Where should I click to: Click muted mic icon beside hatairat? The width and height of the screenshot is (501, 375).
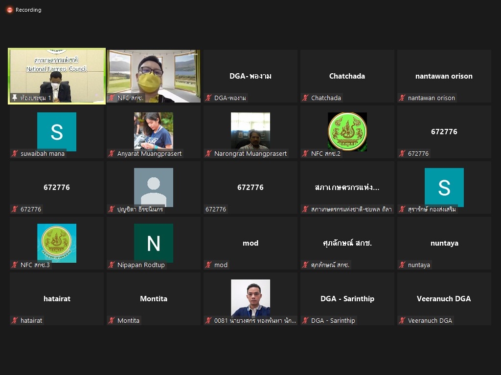point(15,320)
